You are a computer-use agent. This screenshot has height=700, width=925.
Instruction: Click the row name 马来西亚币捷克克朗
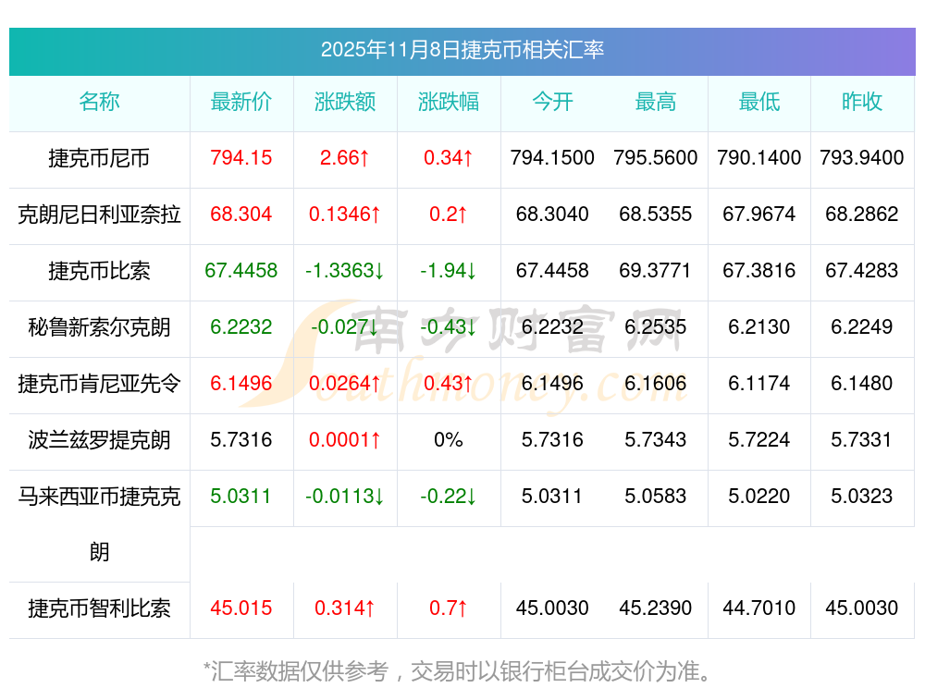99,524
